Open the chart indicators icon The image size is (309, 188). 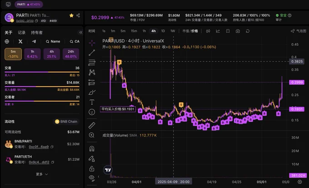tap(218, 31)
